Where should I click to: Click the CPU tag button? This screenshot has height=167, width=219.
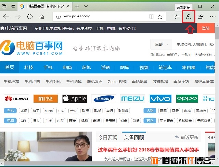(x=24, y=121)
